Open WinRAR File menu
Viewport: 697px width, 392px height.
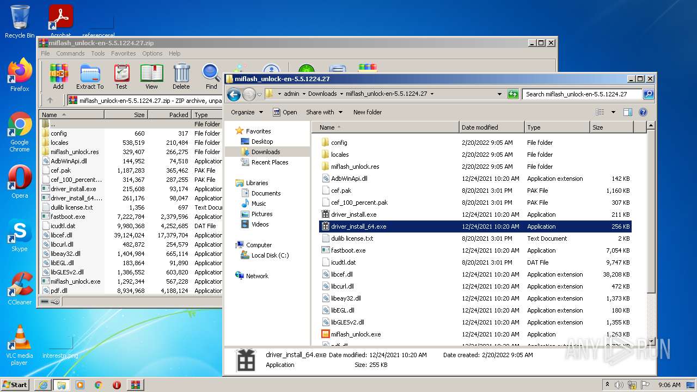[45, 53]
